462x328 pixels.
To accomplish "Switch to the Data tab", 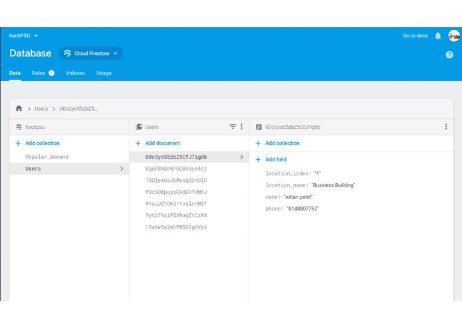I will [15, 73].
